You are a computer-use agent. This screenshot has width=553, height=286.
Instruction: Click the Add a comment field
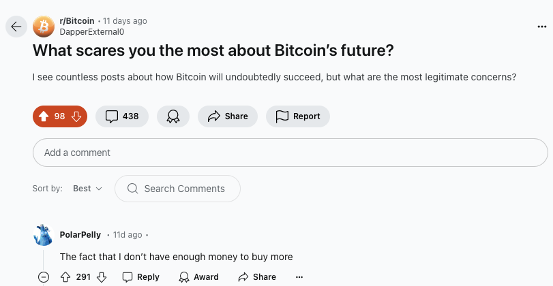point(290,153)
